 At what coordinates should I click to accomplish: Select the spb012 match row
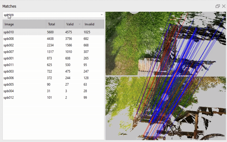tap(9, 97)
